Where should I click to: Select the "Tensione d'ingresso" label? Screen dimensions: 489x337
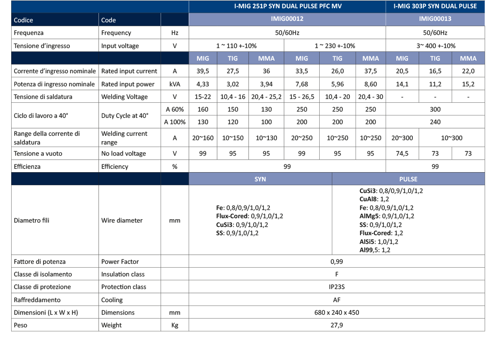[x=42, y=46]
